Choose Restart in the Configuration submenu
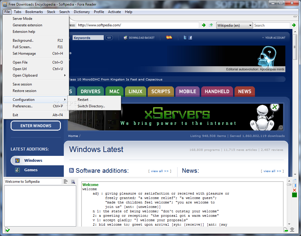This screenshot has height=236, width=301. click(x=94, y=100)
